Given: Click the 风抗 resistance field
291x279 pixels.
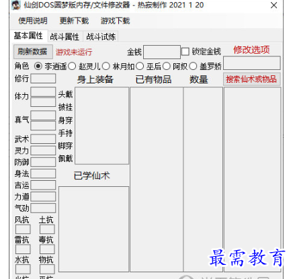Looking at the screenshot, I should tap(23, 229).
